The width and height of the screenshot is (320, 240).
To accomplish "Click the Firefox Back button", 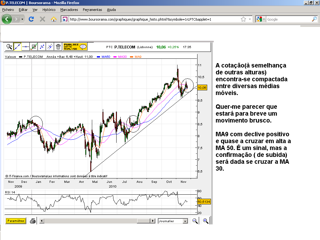I will click(x=7, y=19).
